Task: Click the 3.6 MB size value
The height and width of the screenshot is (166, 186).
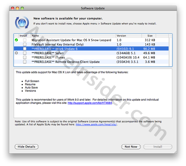Action: [x=150, y=62]
